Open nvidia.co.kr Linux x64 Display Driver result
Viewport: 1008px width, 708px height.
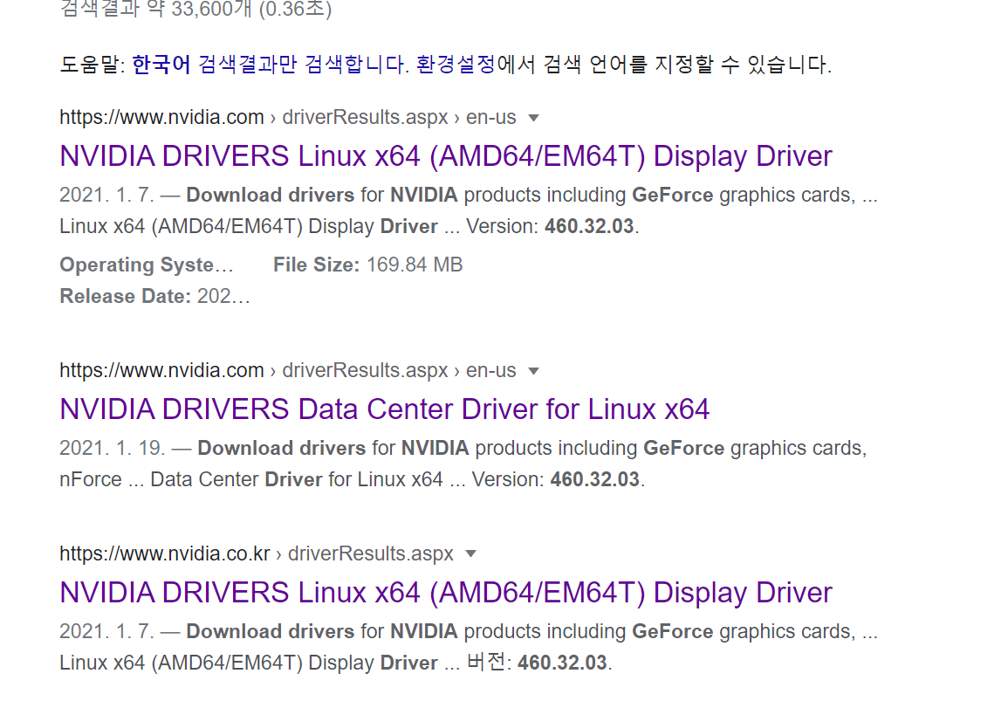pyautogui.click(x=445, y=593)
